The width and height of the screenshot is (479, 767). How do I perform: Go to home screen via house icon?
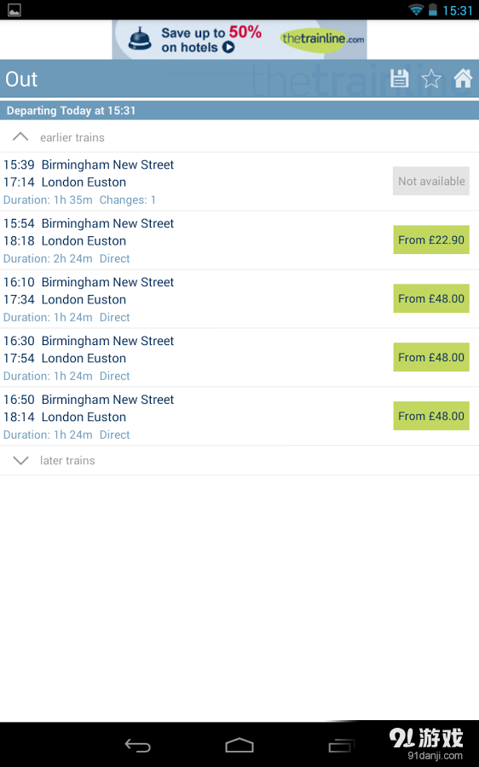click(x=463, y=78)
